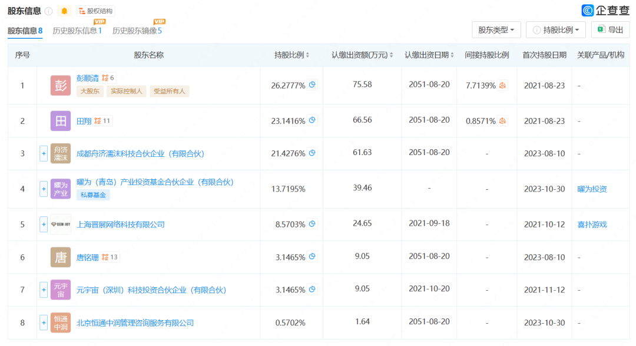
Task: Sort by 认缴出资日期 column header
Action: click(x=429, y=55)
